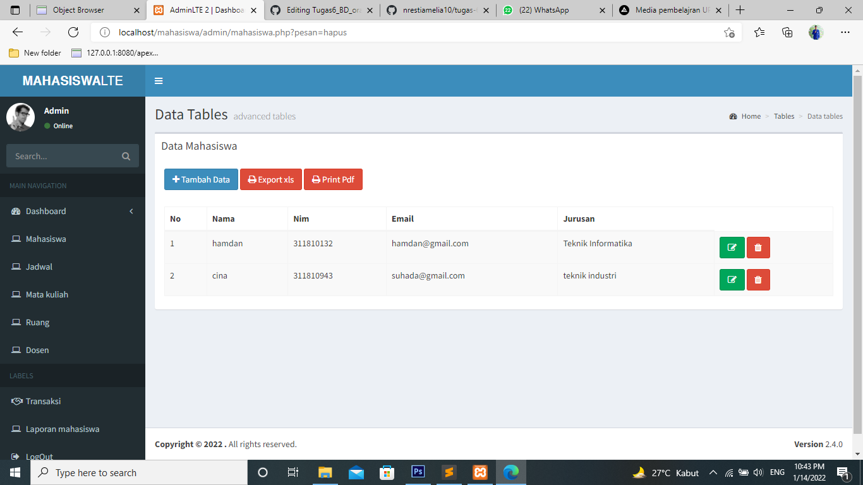Open the Dashboard sidebar menu
This screenshot has width=863, height=485.
pyautogui.click(x=44, y=211)
